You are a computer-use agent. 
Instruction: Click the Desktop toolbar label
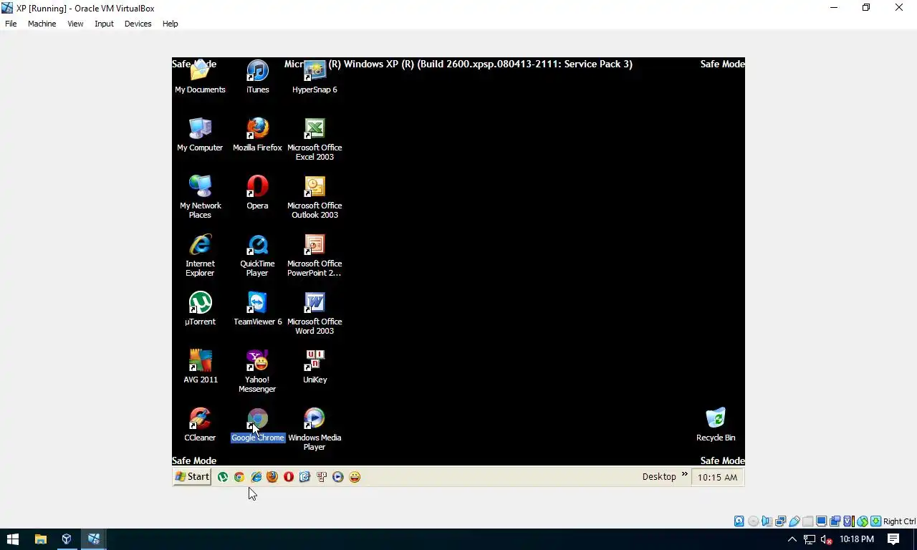tap(659, 477)
